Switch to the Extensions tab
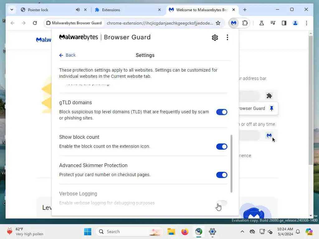Screen dimensions: 319x239 coord(128,10)
